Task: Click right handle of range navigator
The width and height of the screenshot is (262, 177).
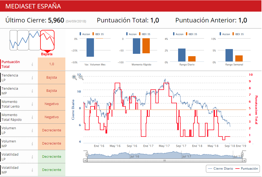Action: click(x=242, y=155)
